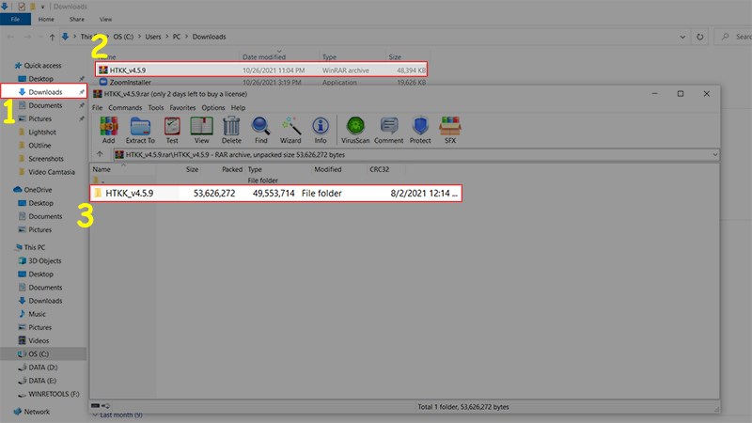Go up one level in WinRAR
Viewport: 752px width, 423px height.
point(100,154)
